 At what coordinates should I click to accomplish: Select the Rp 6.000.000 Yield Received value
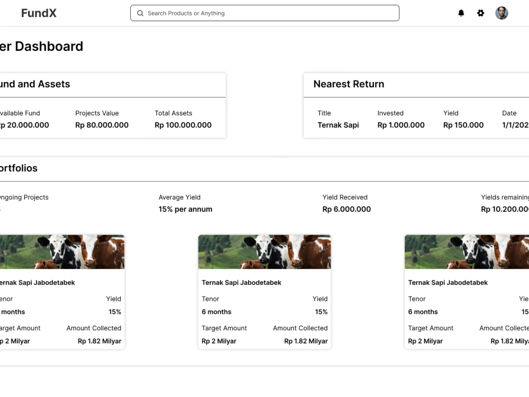click(x=346, y=209)
